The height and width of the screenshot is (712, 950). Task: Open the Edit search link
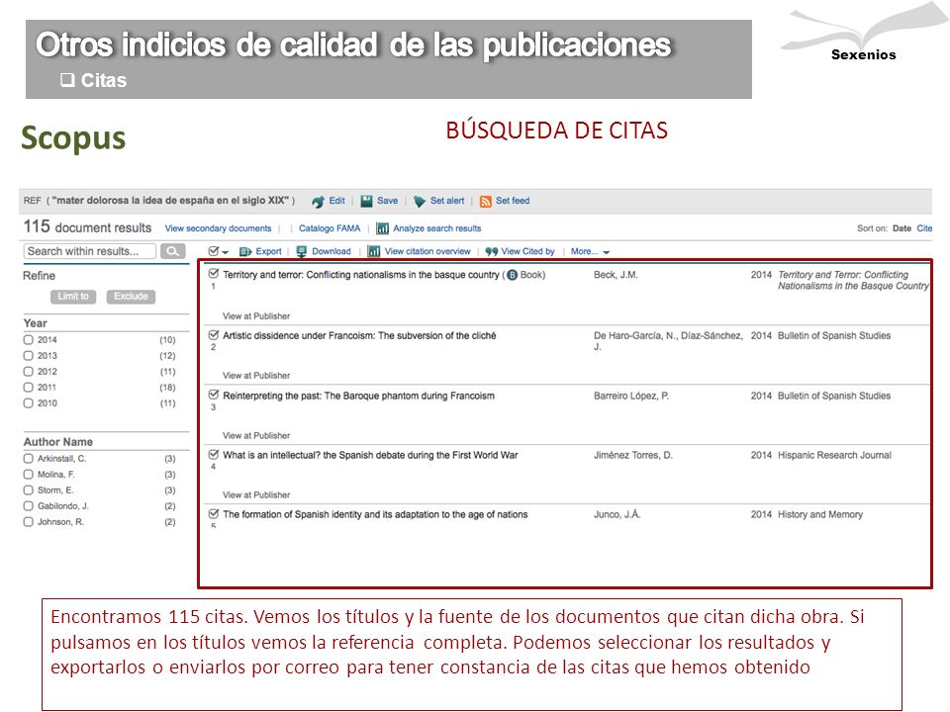pyautogui.click(x=336, y=201)
